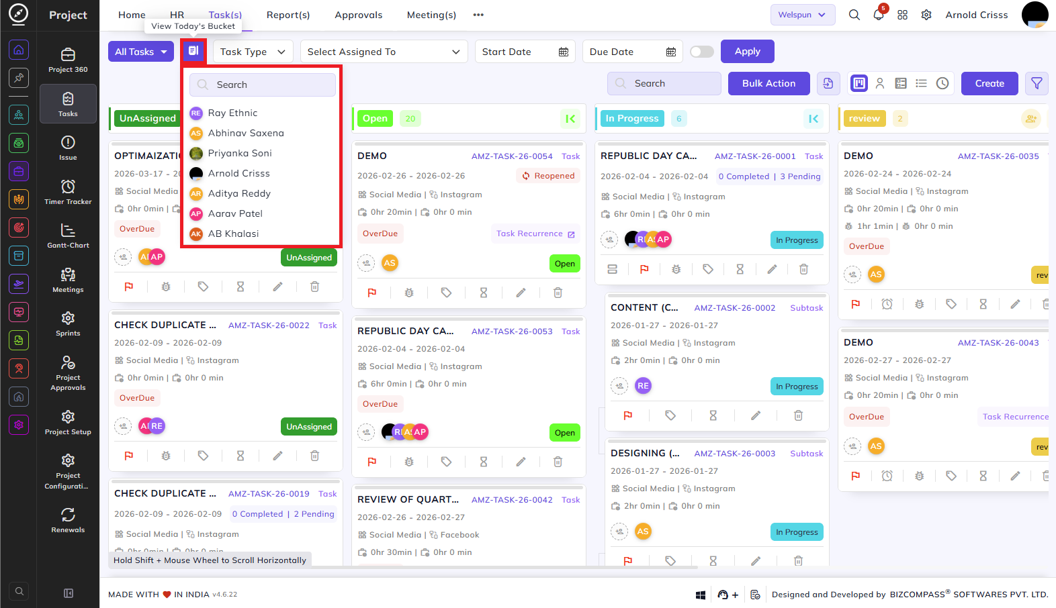Open Meeting(s) menu
The image size is (1056, 608).
[x=431, y=15]
